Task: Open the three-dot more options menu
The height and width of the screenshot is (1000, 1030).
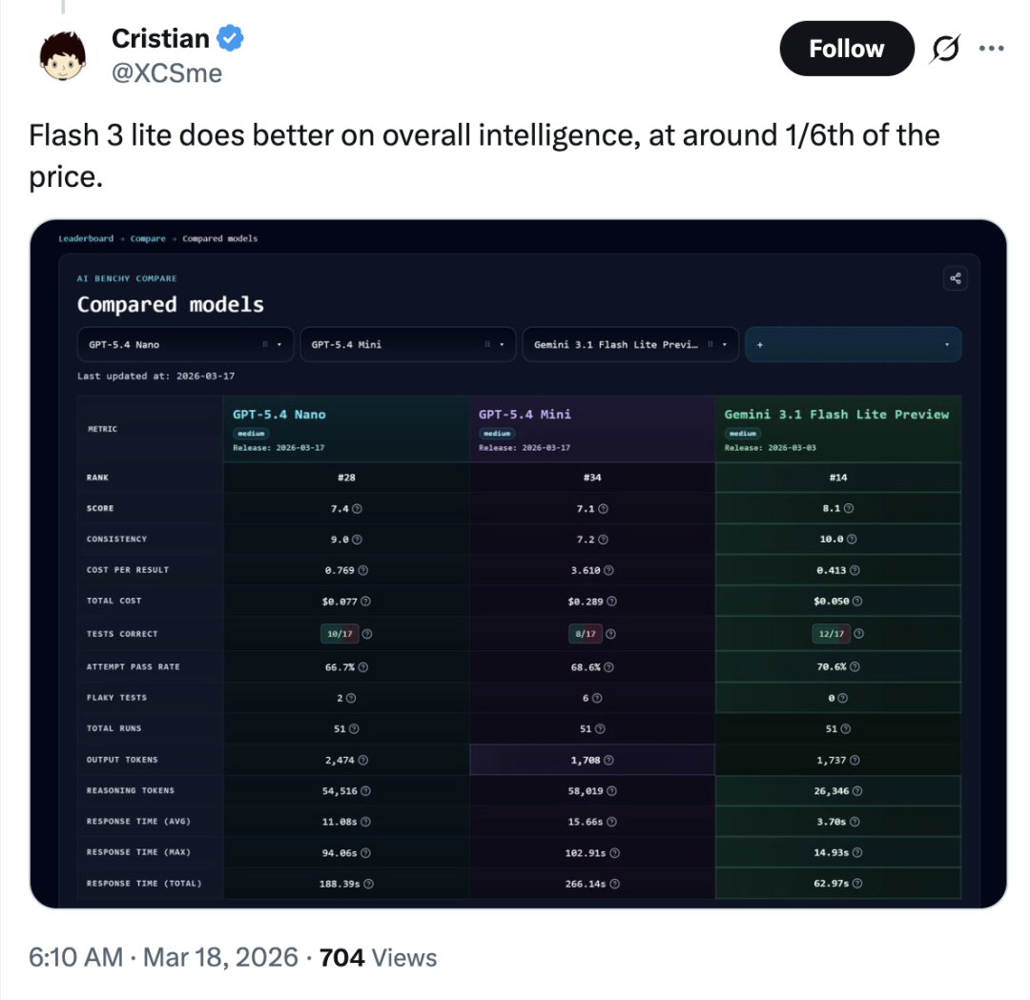Action: coord(991,49)
